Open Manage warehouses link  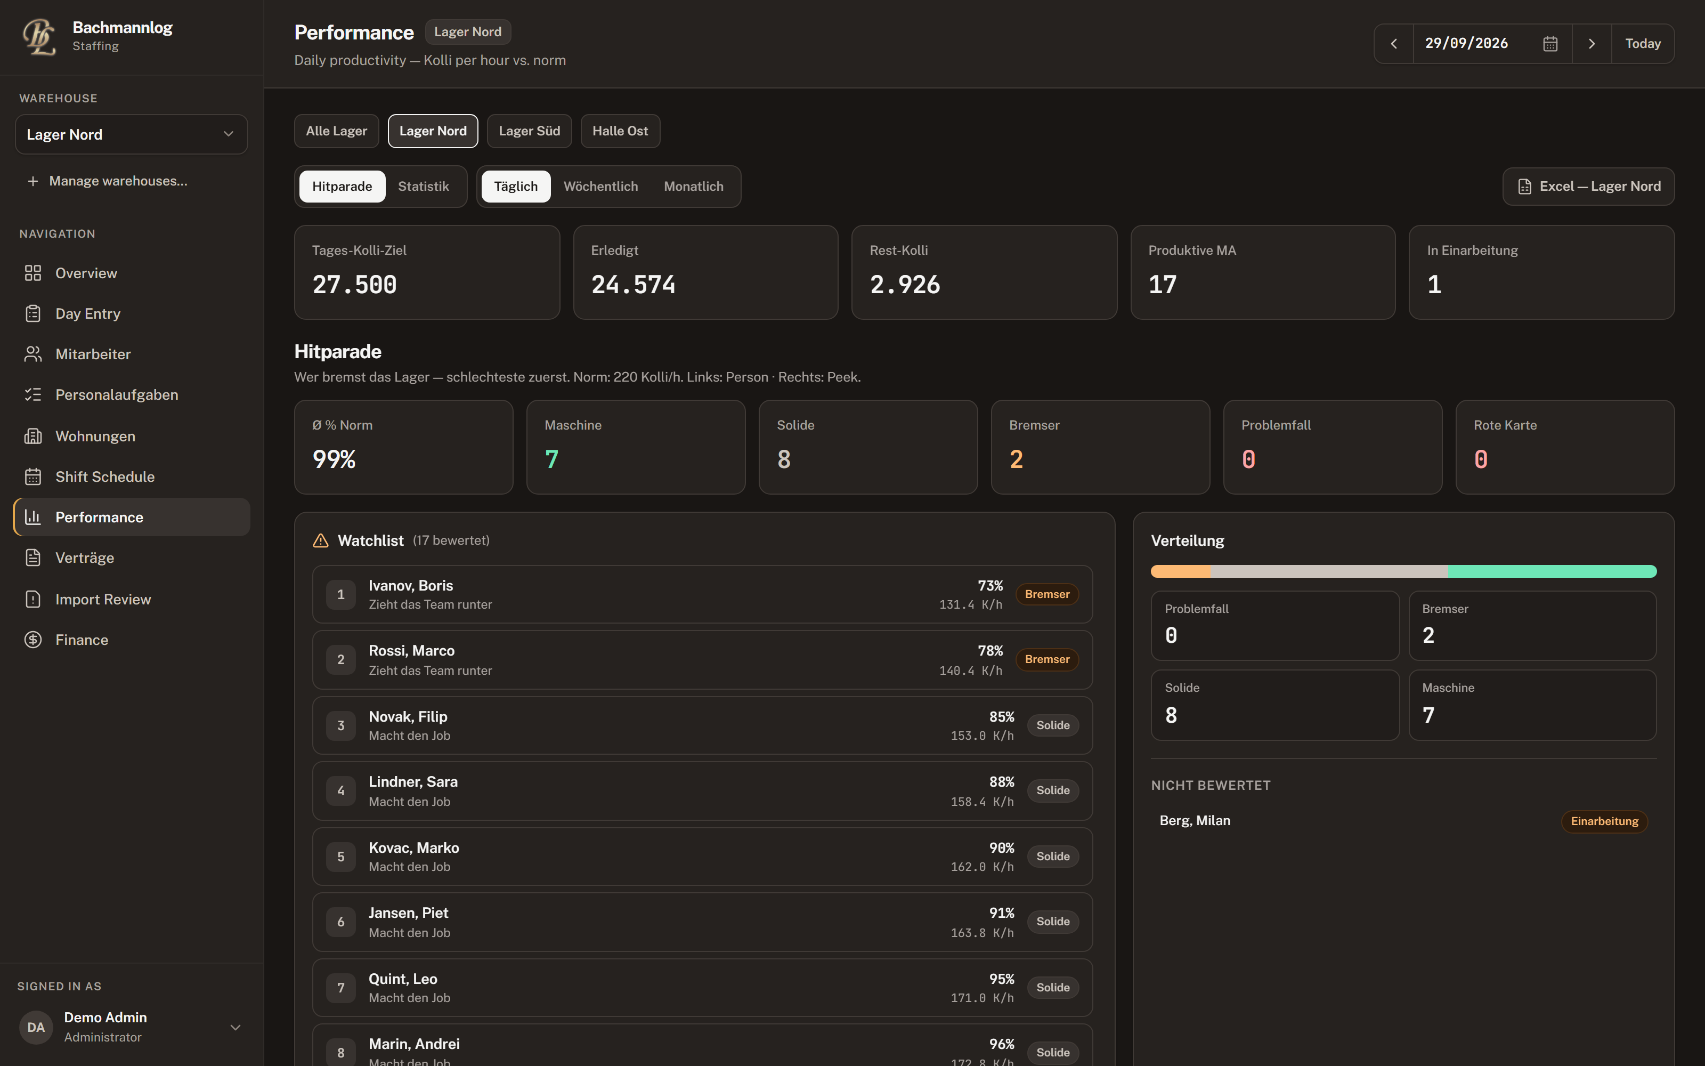[x=118, y=181]
